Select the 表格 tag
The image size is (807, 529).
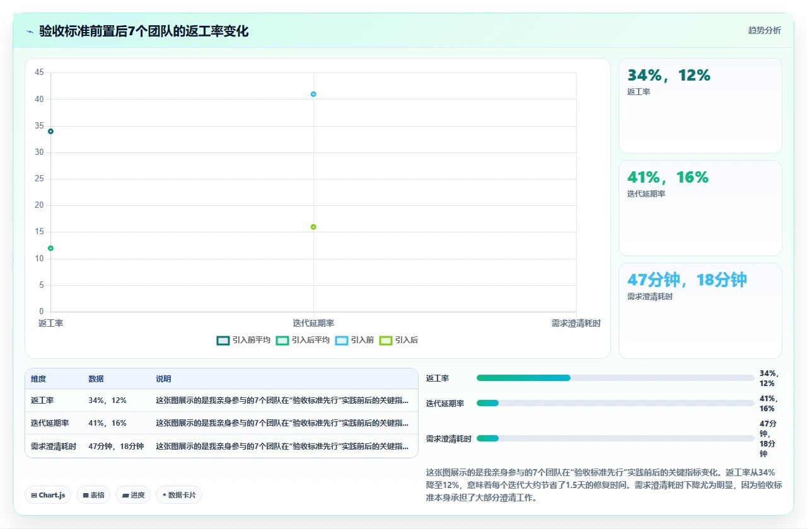click(x=93, y=495)
